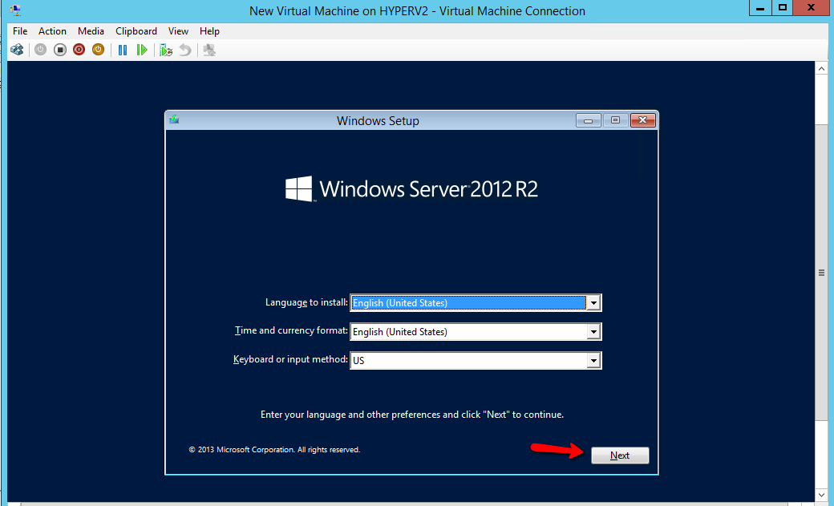Click the 'Keyboard or input method:' label
Screen dimensions: 834x506
(290, 359)
